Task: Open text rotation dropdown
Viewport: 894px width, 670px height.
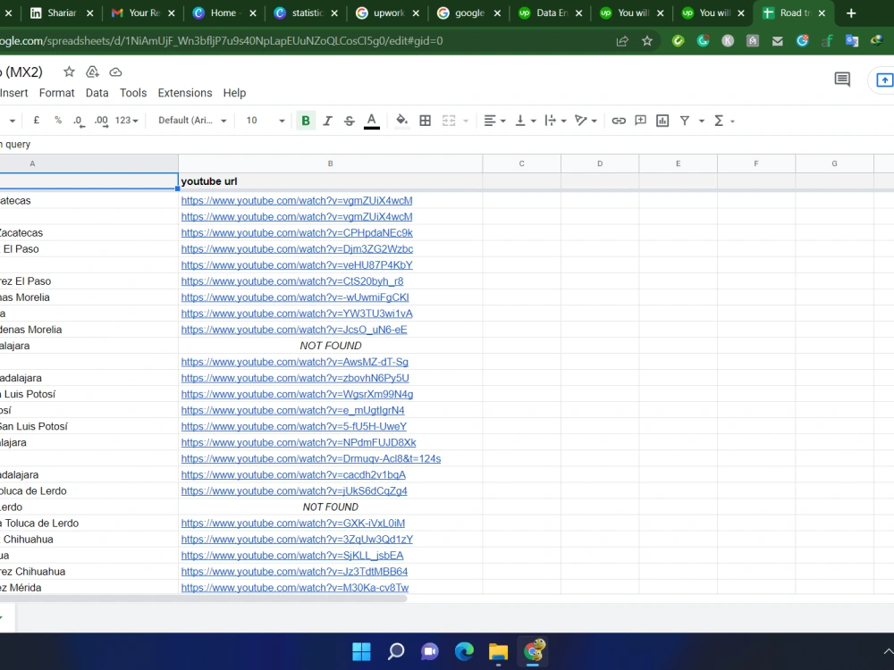Action: pos(586,121)
